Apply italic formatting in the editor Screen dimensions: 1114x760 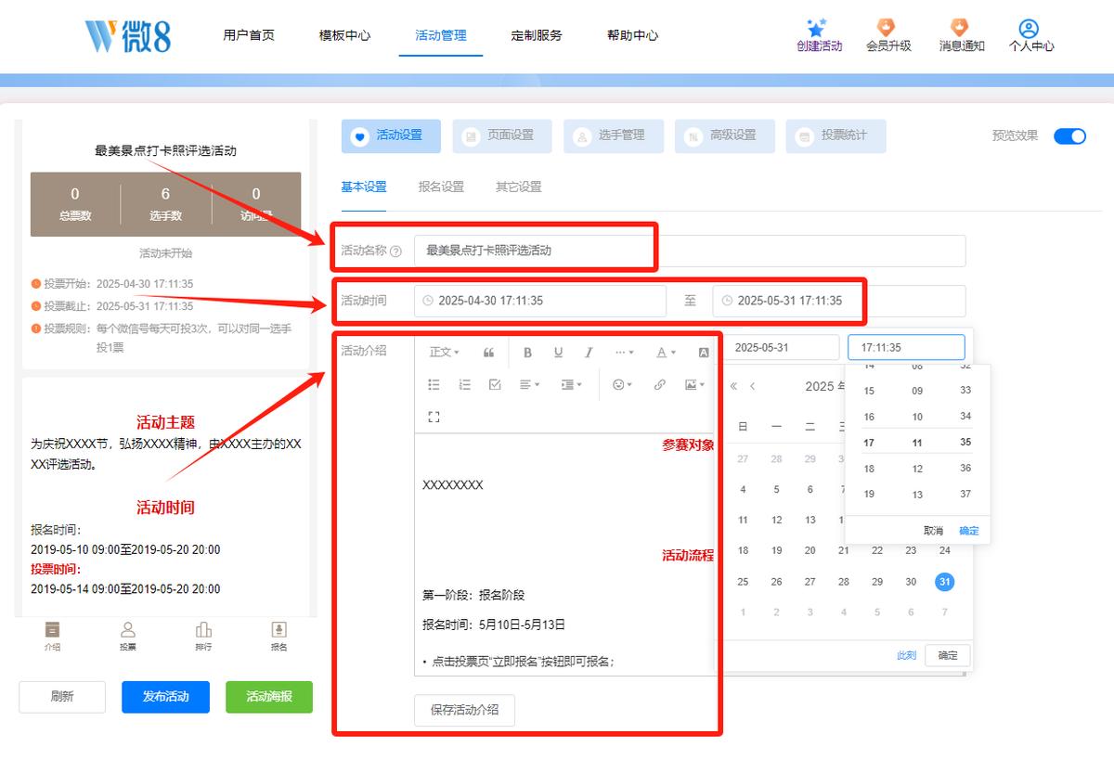click(589, 353)
